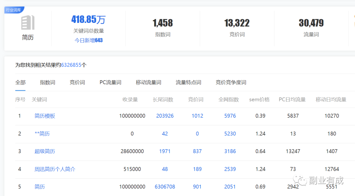355x196 pixels.
Task: Click the 简历 industry document icon
Action: (28, 23)
